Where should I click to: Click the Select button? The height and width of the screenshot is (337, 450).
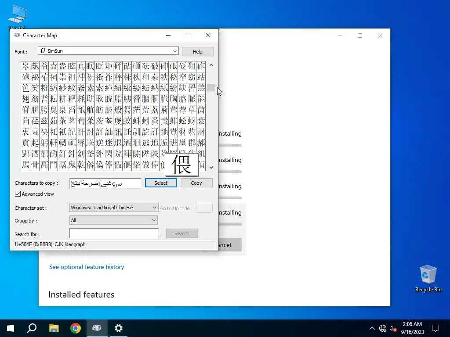161,183
